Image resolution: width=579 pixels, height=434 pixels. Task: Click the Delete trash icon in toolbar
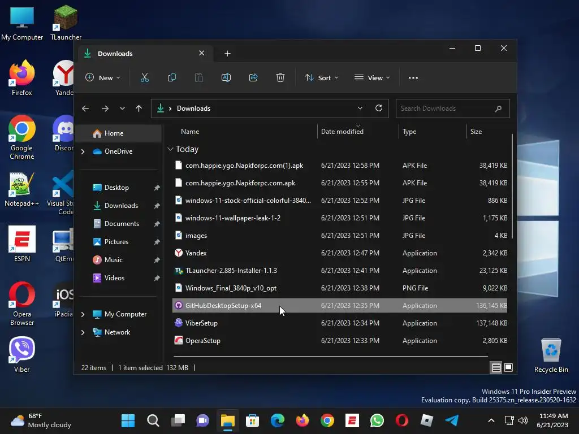pyautogui.click(x=280, y=77)
